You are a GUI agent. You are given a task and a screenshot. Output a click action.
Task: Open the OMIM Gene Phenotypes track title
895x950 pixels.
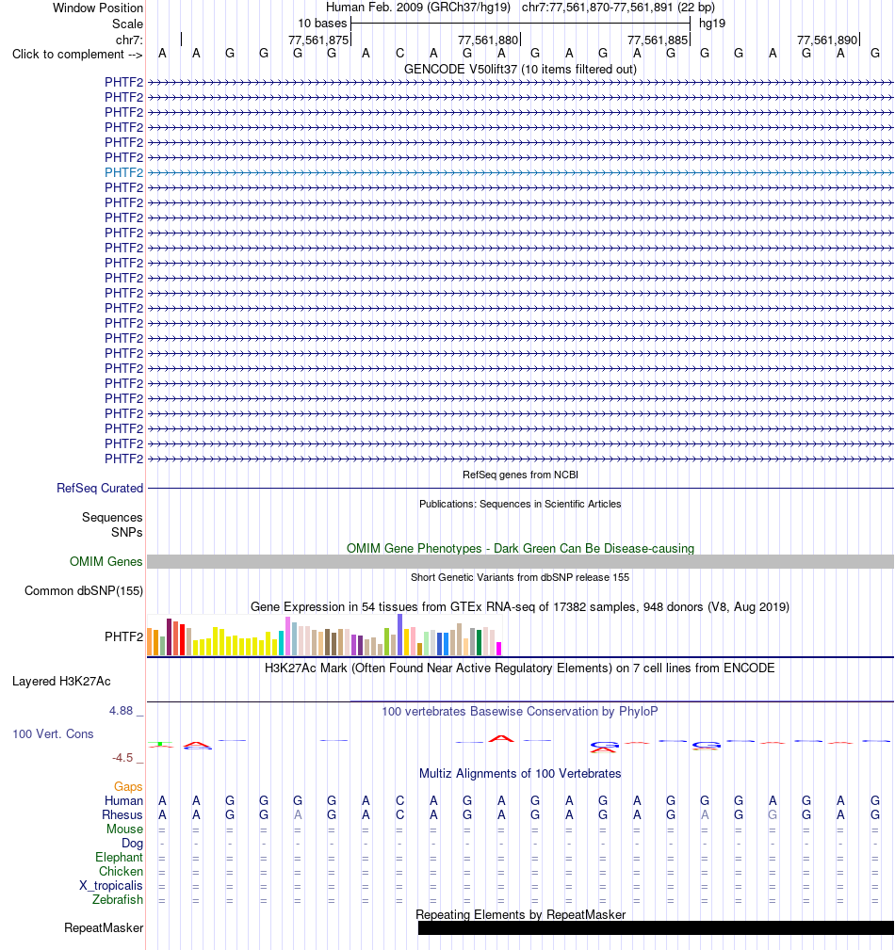[520, 548]
